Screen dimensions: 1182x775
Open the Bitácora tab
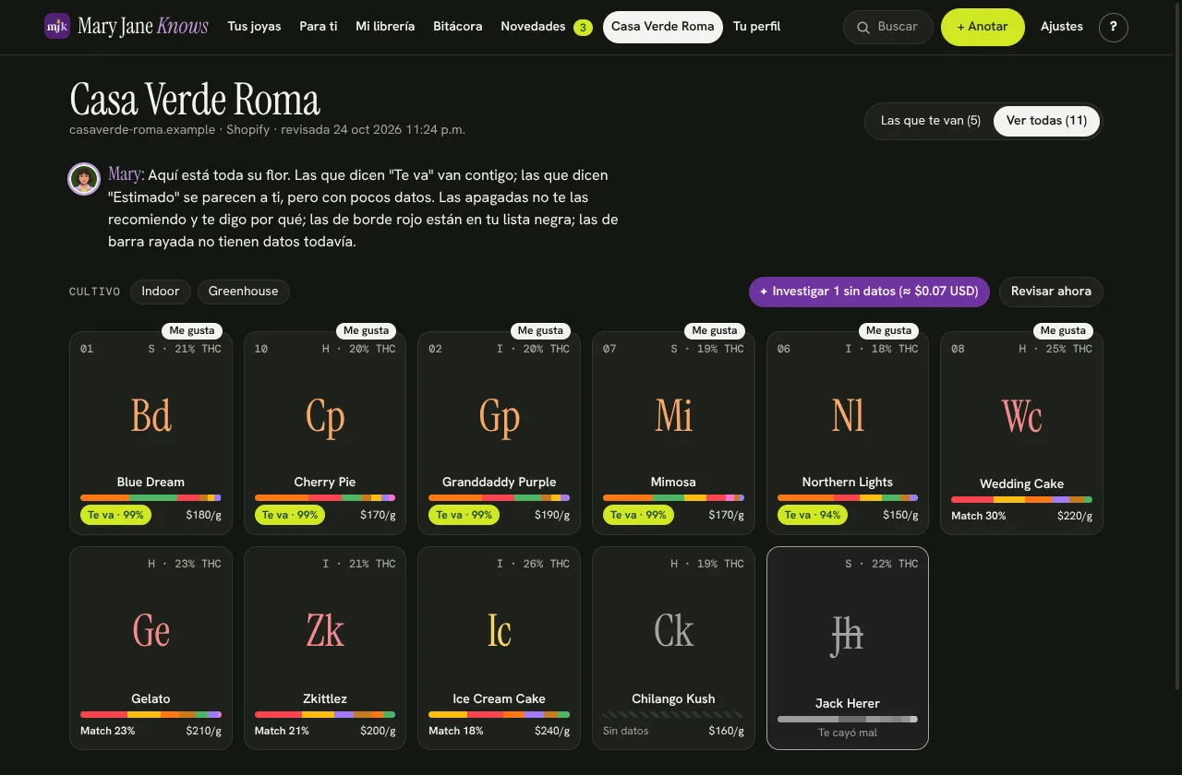coord(458,27)
